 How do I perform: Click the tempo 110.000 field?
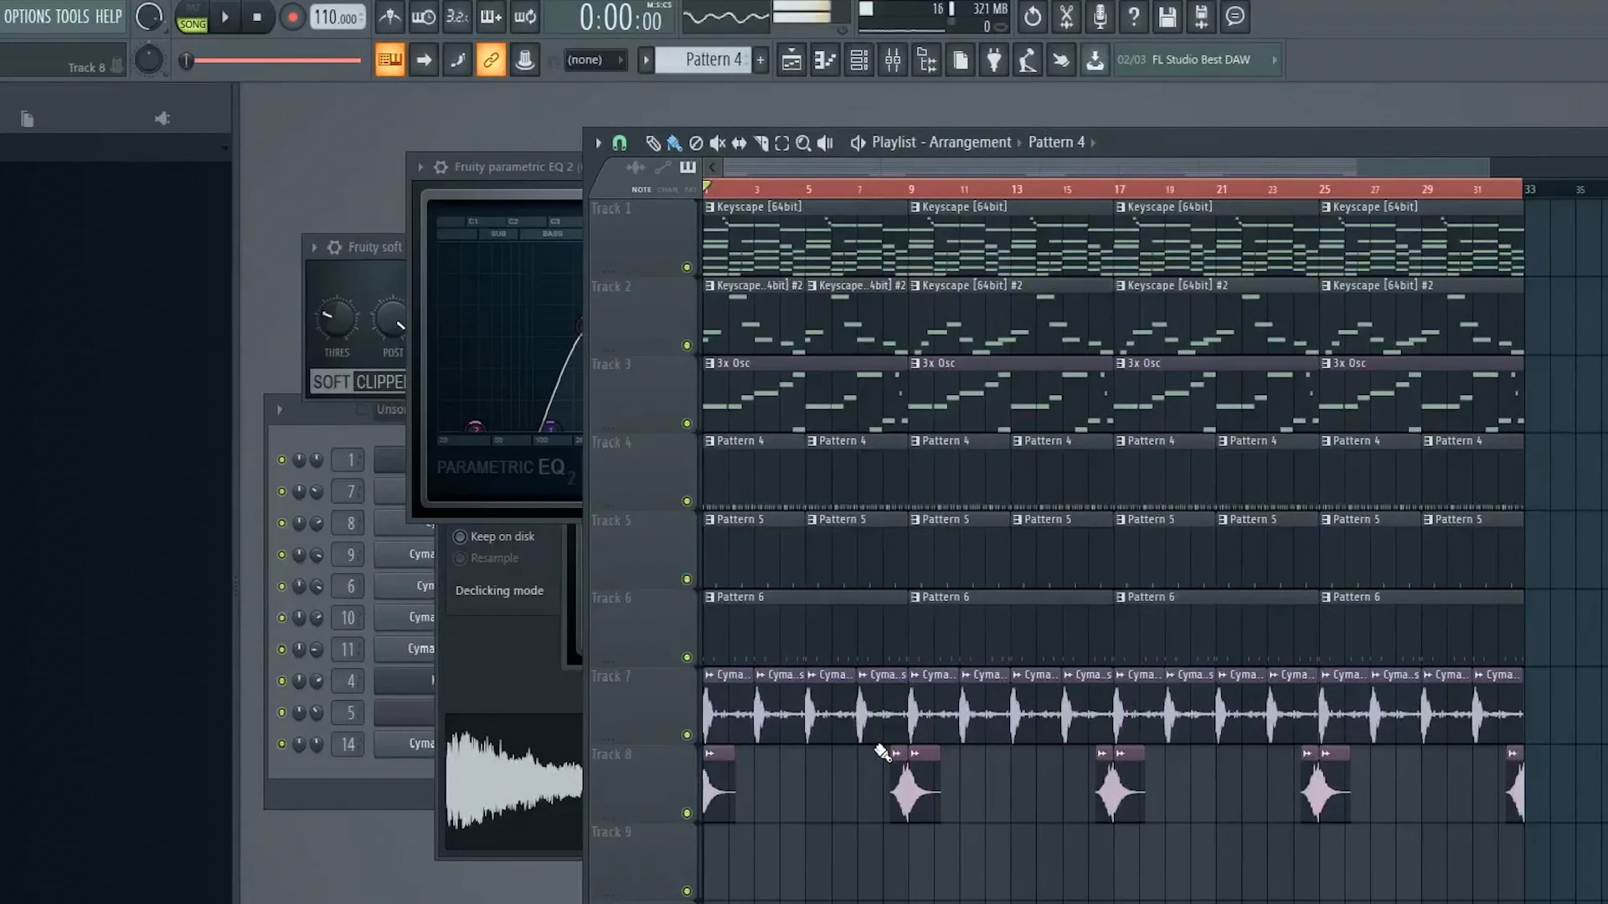coord(338,17)
